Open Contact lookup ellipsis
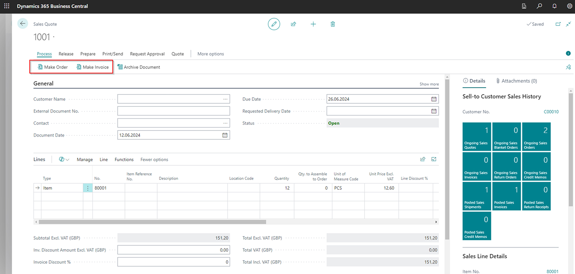This screenshot has height=274, width=575. tap(225, 123)
